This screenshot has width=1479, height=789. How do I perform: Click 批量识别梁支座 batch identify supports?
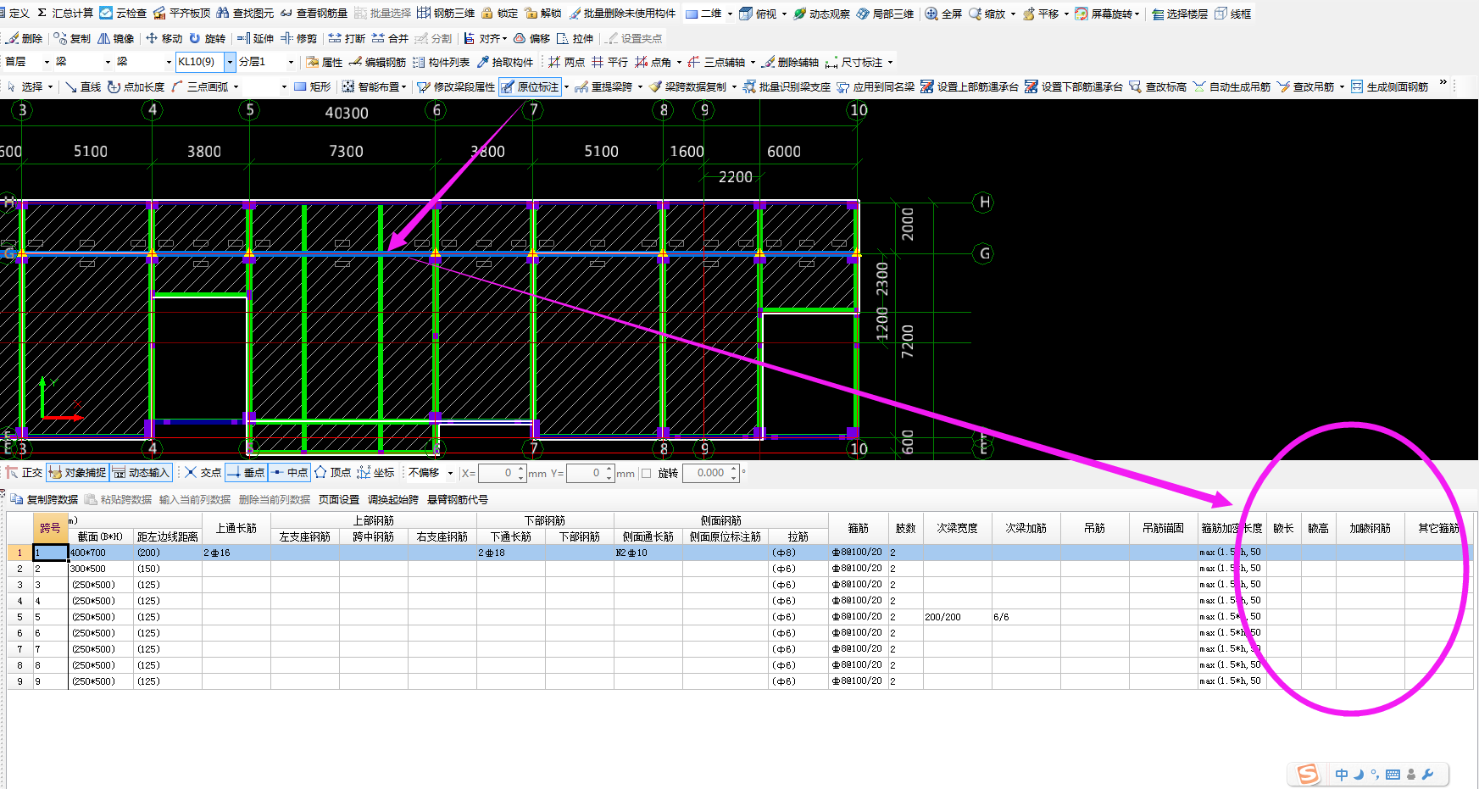tap(787, 86)
